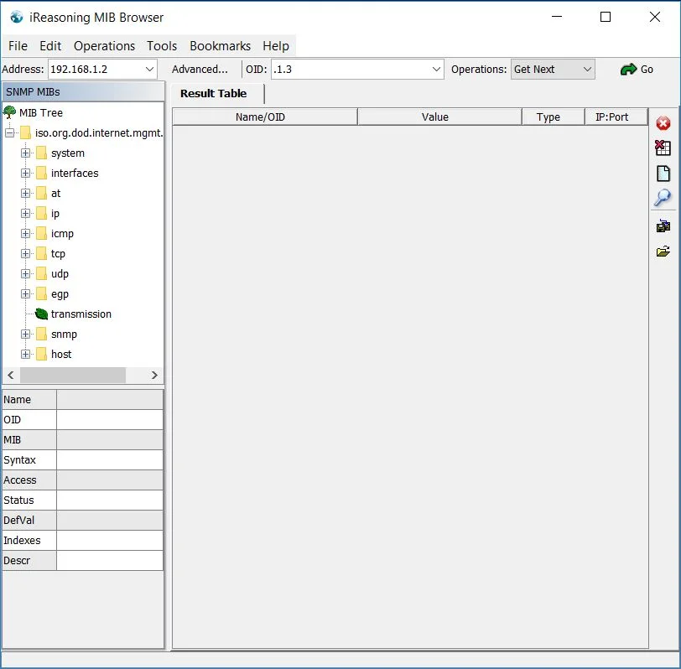The height and width of the screenshot is (669, 681).
Task: Save the results to a file
Action: click(x=664, y=225)
